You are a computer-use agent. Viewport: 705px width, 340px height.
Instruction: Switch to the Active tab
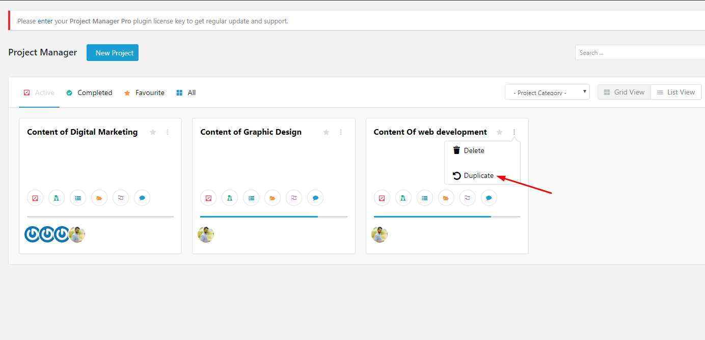39,92
